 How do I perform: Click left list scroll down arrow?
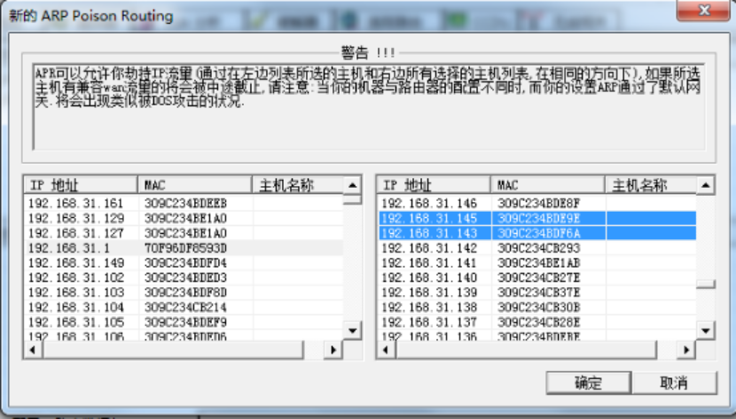[352, 330]
